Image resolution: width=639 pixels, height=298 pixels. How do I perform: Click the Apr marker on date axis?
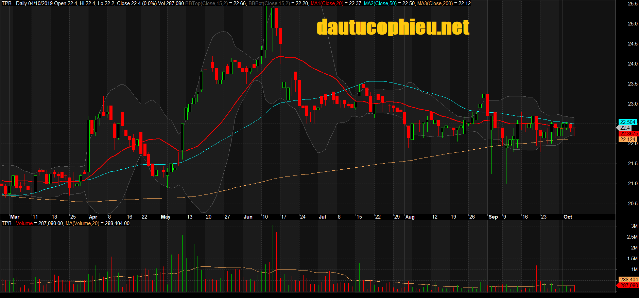[93, 217]
